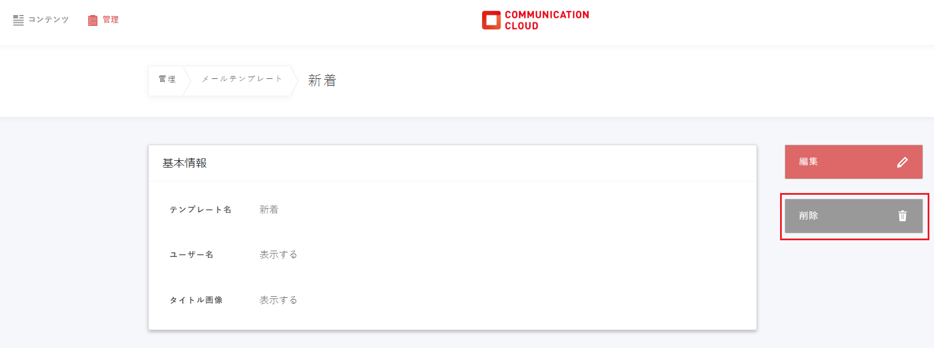Click the タイトル画像 field label
This screenshot has height=348, width=934.
point(196,300)
